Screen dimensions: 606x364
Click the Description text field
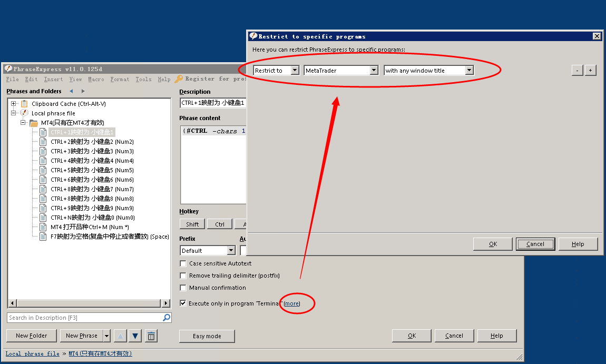coord(213,103)
